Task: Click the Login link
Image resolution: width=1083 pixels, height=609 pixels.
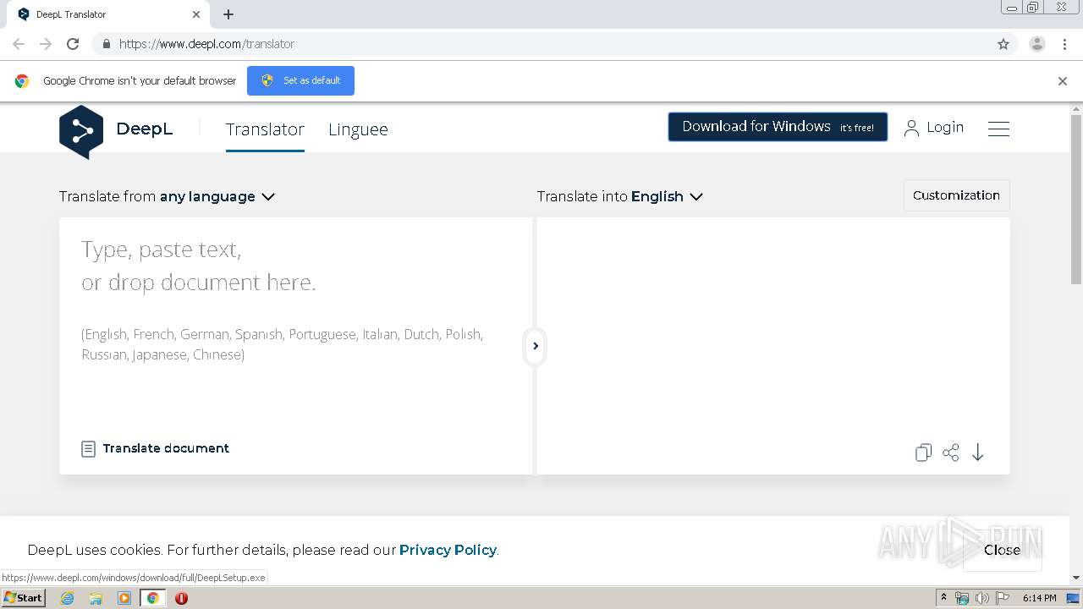Action: (x=934, y=128)
